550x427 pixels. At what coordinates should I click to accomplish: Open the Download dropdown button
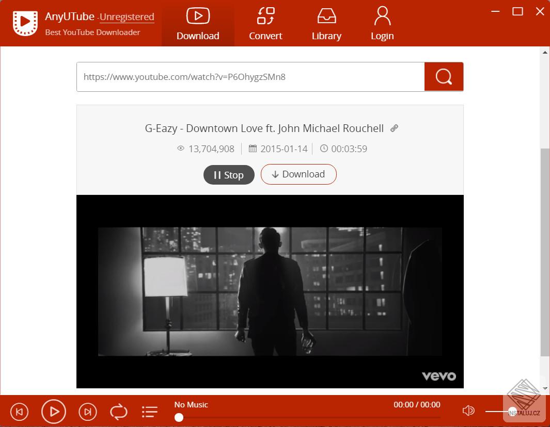pos(298,174)
